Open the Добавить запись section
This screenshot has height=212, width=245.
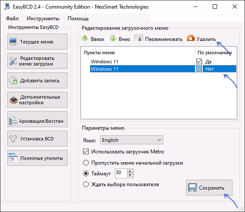37,81
